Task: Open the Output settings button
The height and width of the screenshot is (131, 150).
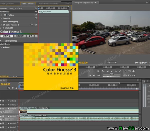Action: (134, 71)
